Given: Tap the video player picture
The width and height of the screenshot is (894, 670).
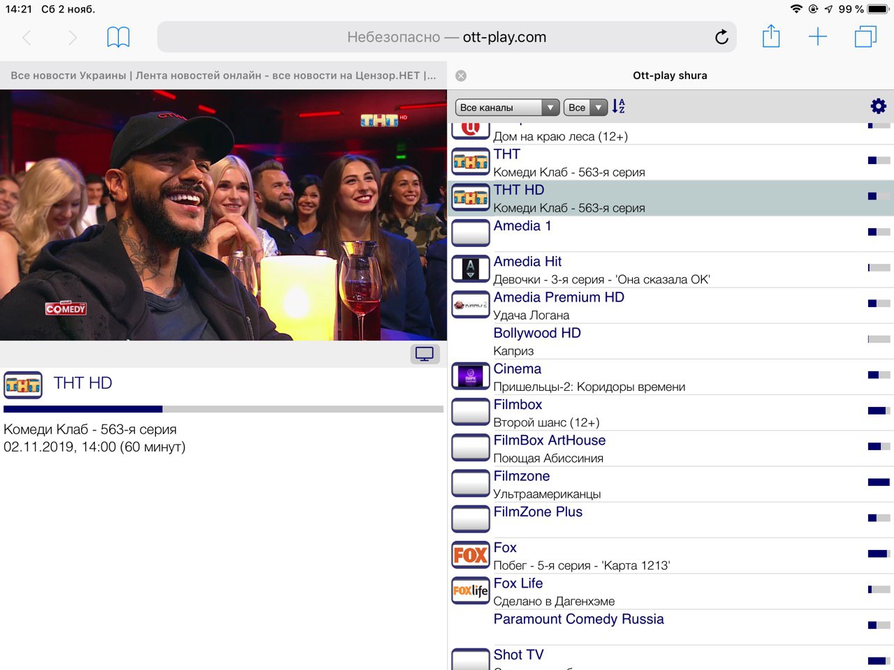Looking at the screenshot, I should pos(223,215).
